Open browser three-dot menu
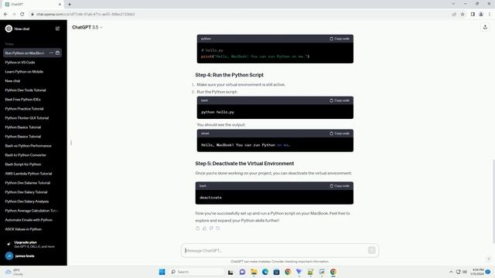Viewport: 495px width, 278px height. tap(490, 14)
